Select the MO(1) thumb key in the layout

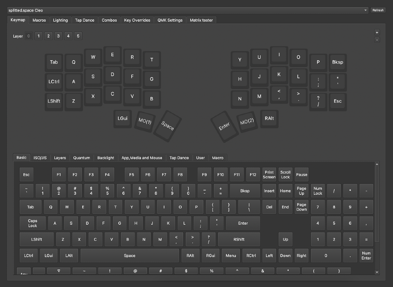click(145, 121)
